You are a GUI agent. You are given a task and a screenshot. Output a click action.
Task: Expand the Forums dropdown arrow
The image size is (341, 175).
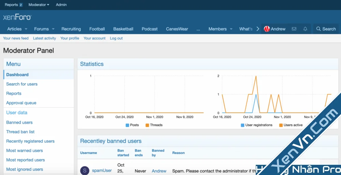[x=53, y=29]
